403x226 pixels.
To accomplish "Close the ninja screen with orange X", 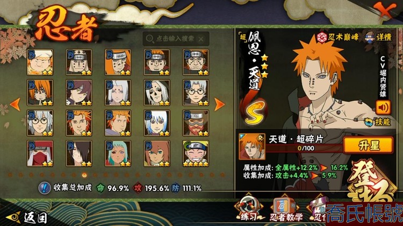I will click(385, 10).
